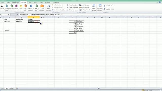Screen dimensions: 162x91
Task: Click the Insert Worksheet icon
Action: 17,89
